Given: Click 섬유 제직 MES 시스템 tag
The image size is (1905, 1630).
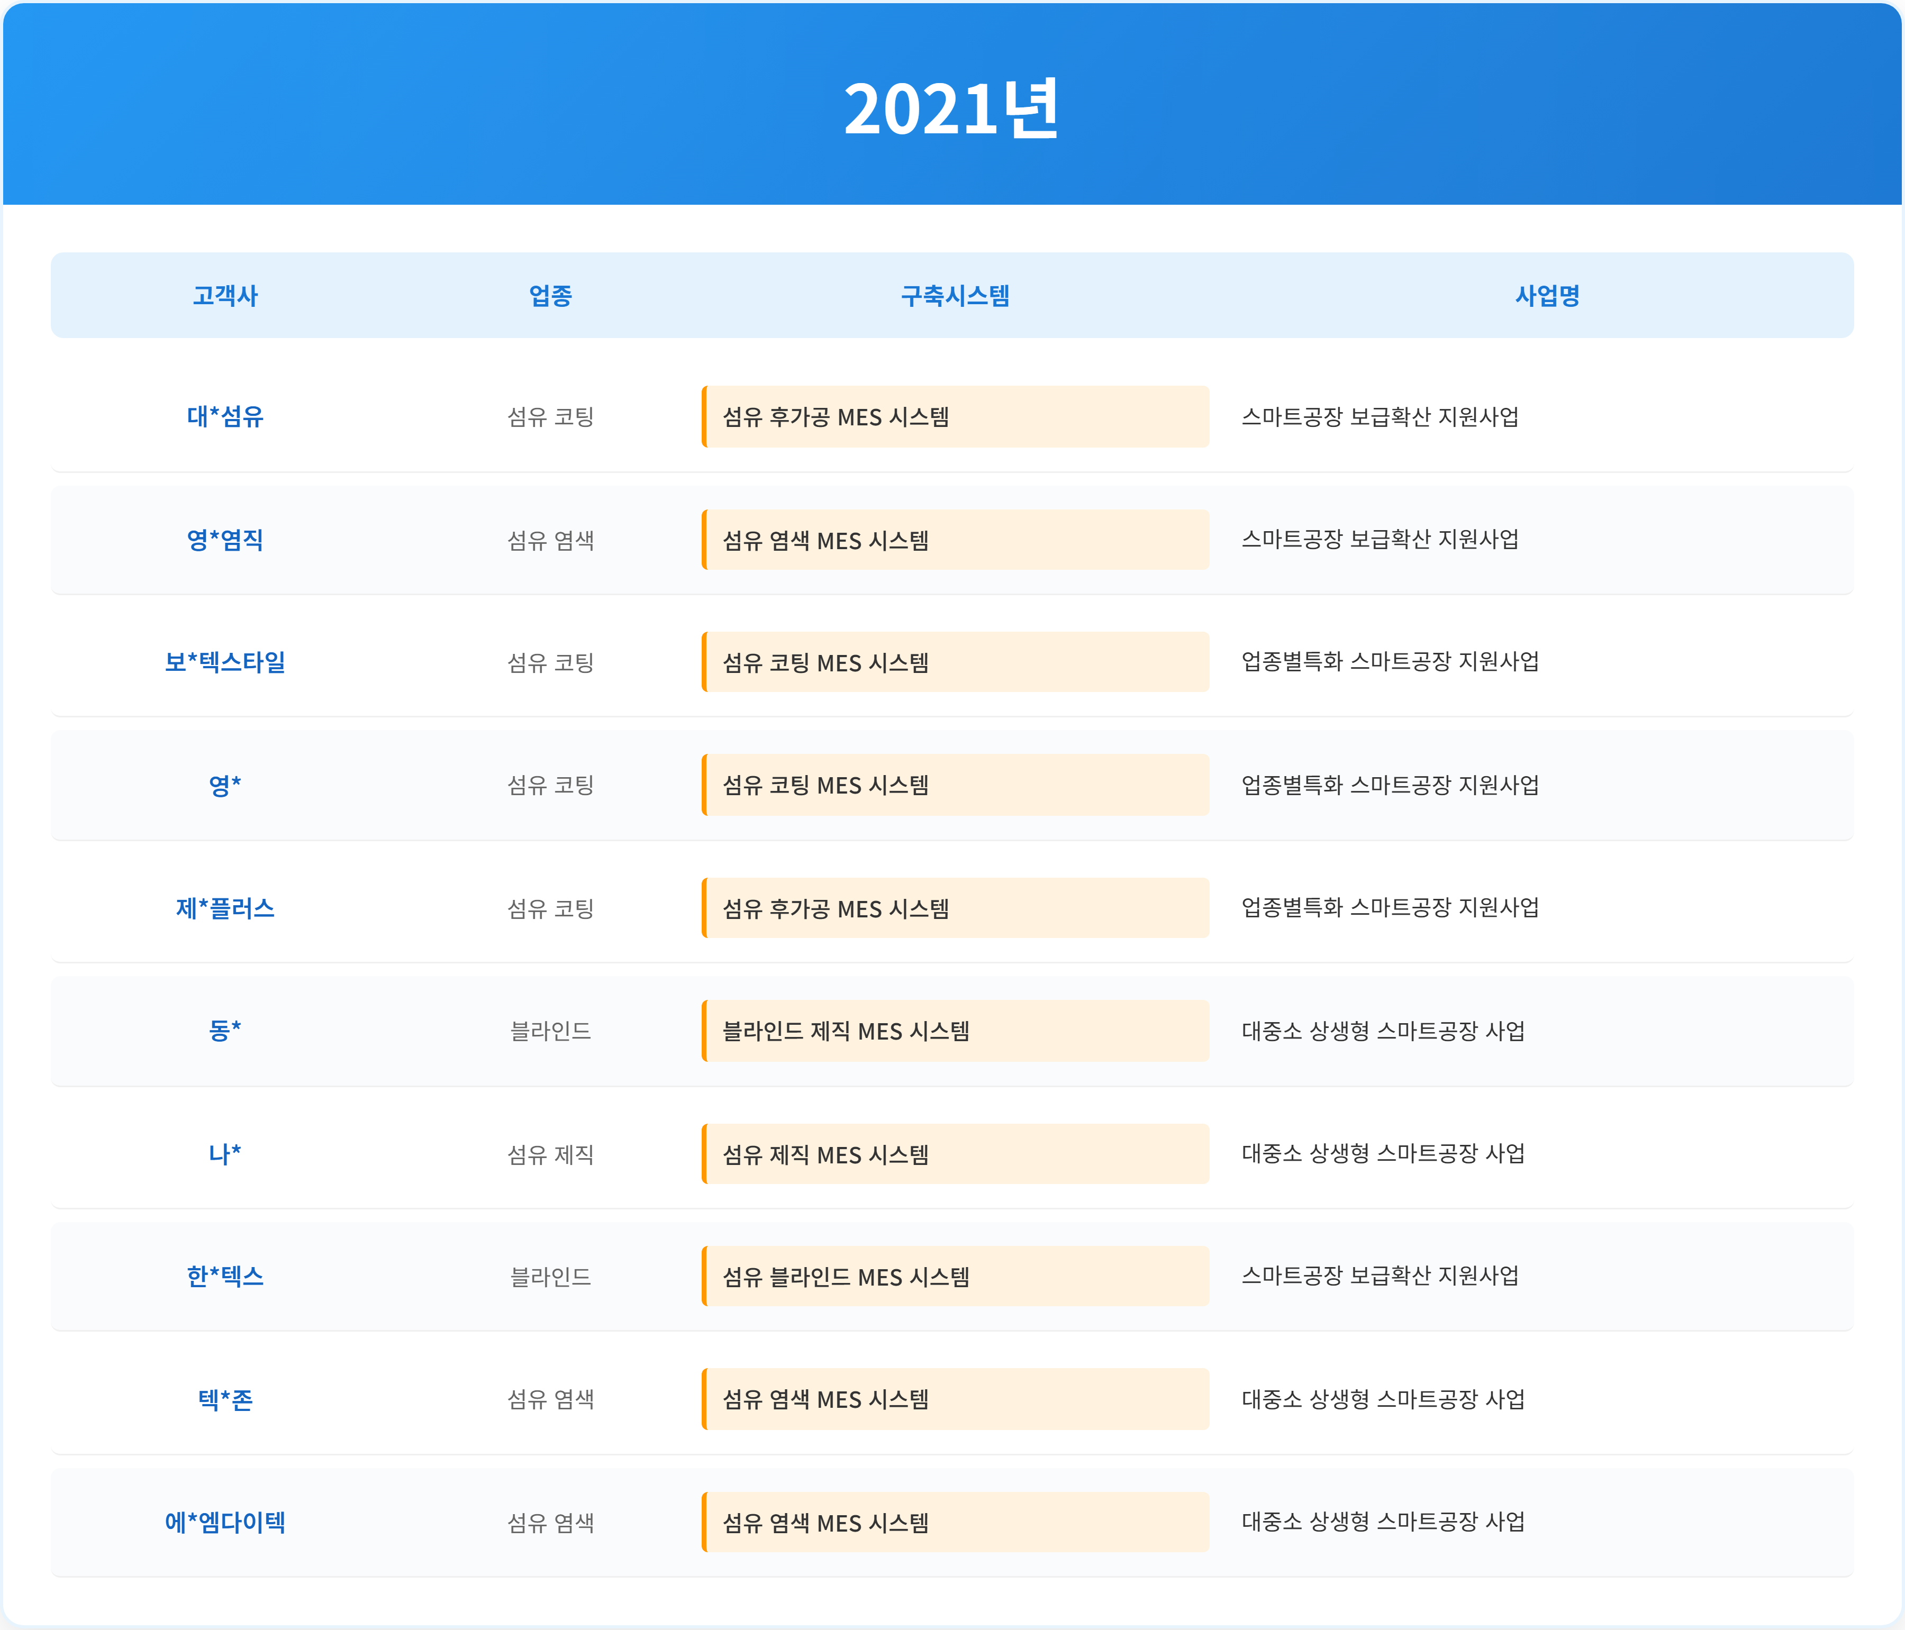Looking at the screenshot, I should (824, 1154).
